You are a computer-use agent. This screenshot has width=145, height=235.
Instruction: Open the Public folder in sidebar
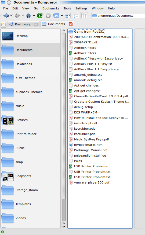(30, 148)
